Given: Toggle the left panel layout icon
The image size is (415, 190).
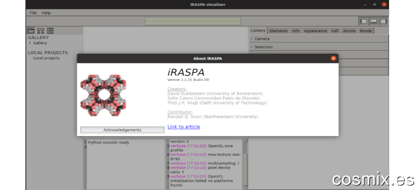Looking at the screenshot, I should pos(364,21).
